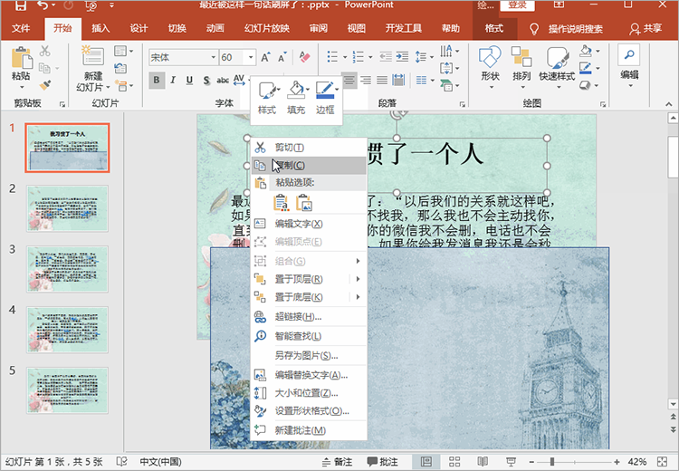Click the slideshow icon in status bar

pos(511,461)
